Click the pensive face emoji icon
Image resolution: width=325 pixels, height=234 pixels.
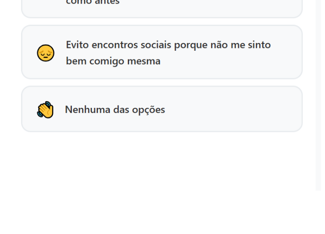point(45,53)
